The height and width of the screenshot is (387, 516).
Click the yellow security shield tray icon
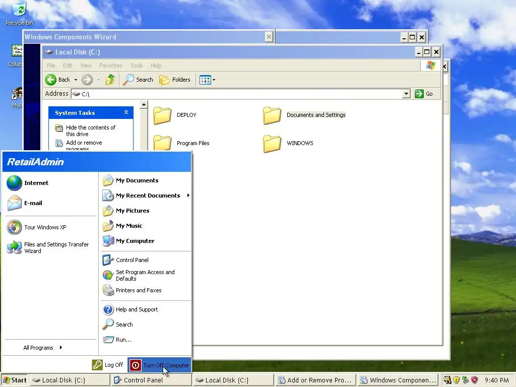tap(456, 380)
